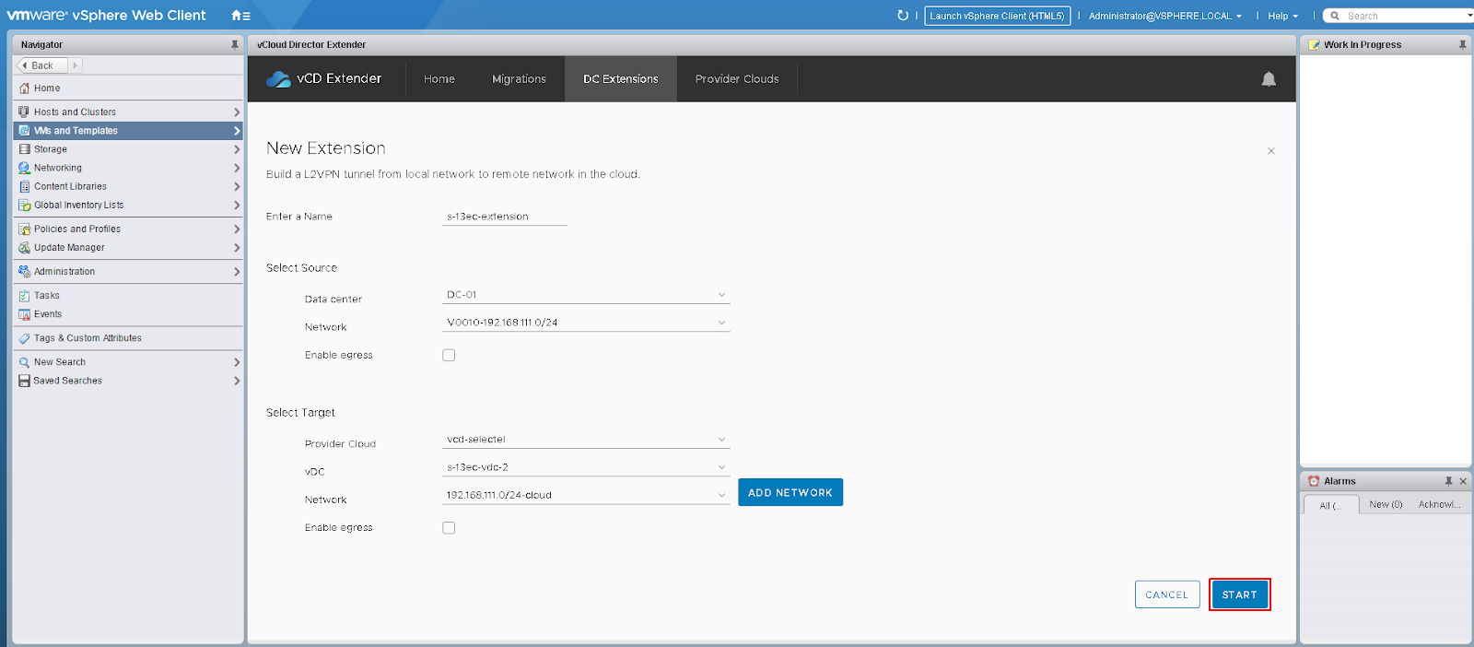The image size is (1474, 647).
Task: Open the Provider Clouds tab
Action: [737, 79]
